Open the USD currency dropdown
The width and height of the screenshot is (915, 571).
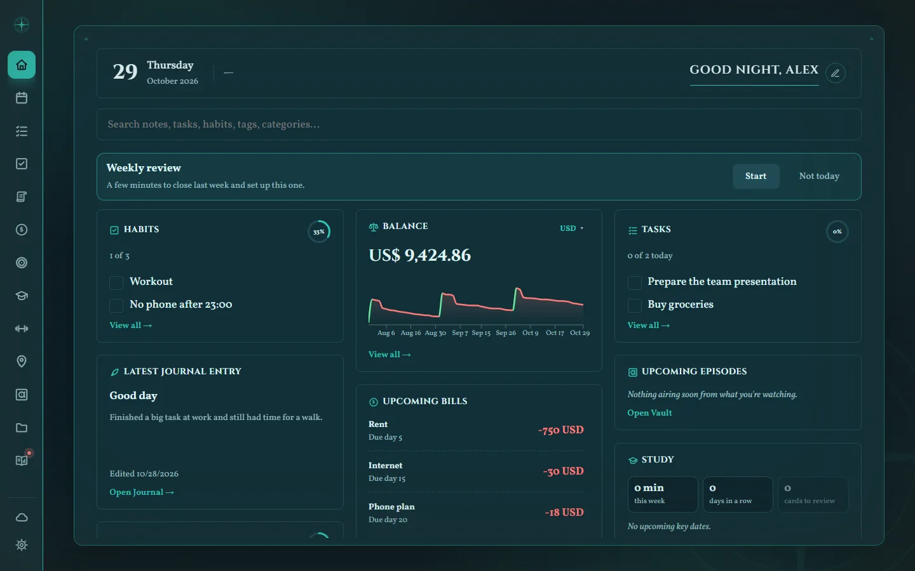(572, 228)
